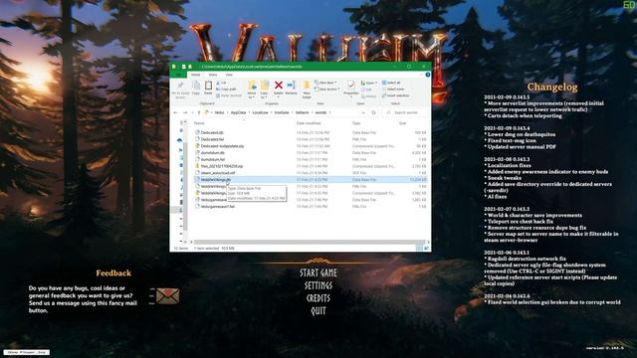Click History in the Open group
The height and width of the screenshot is (358, 637).
(369, 96)
